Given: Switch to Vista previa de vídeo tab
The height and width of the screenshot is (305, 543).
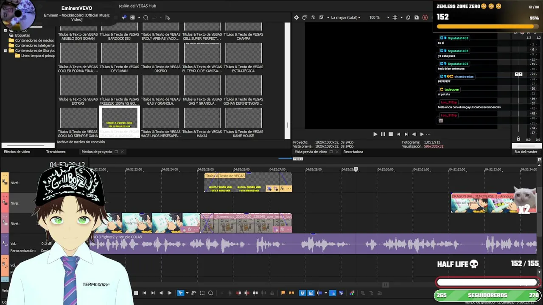Looking at the screenshot, I should [x=311, y=152].
